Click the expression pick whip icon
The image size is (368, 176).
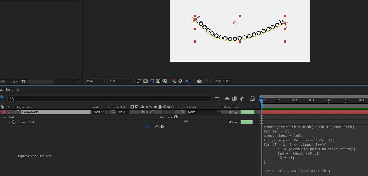[157, 127]
